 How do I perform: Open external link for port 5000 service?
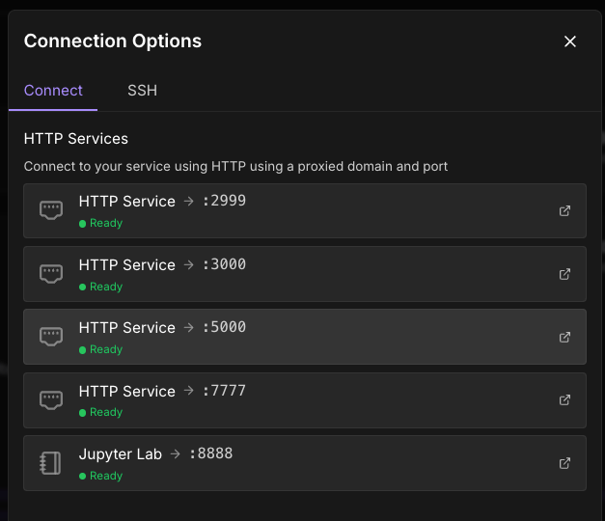(564, 337)
